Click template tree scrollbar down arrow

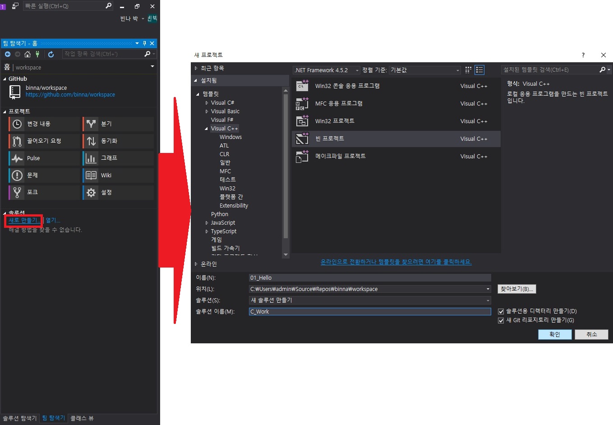pos(286,255)
